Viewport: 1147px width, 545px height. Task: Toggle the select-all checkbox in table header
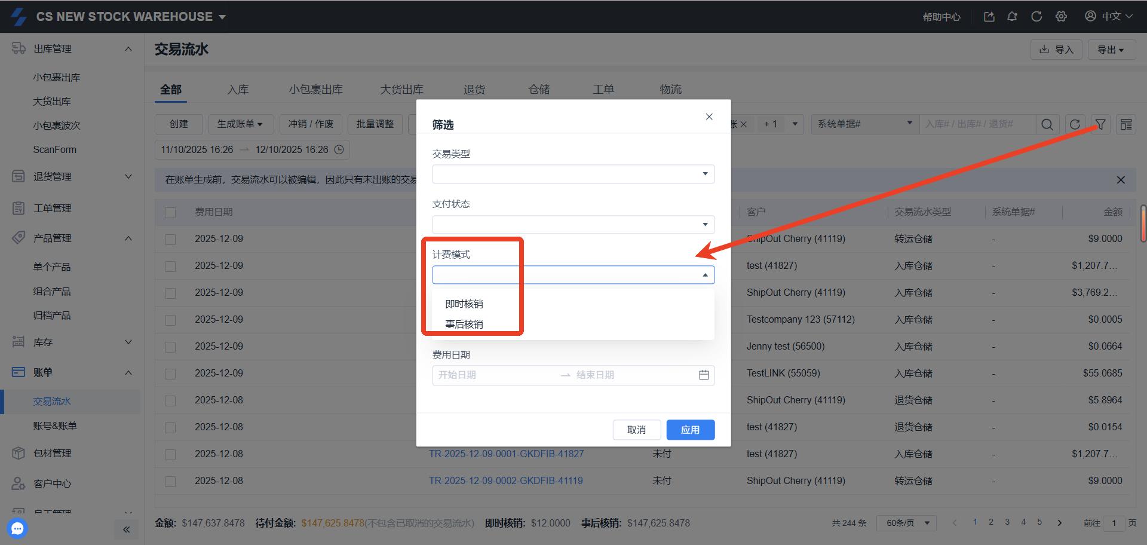[170, 212]
